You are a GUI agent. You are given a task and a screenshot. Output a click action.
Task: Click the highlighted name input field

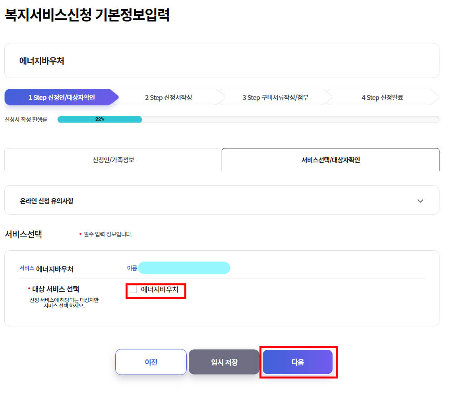(x=184, y=268)
